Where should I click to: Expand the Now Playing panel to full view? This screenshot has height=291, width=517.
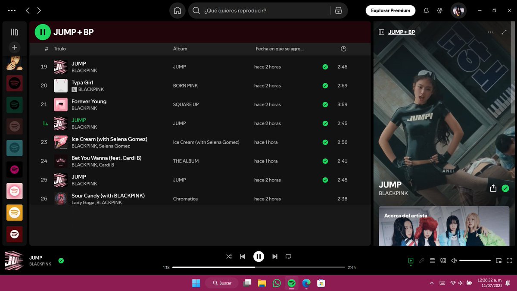(x=504, y=32)
